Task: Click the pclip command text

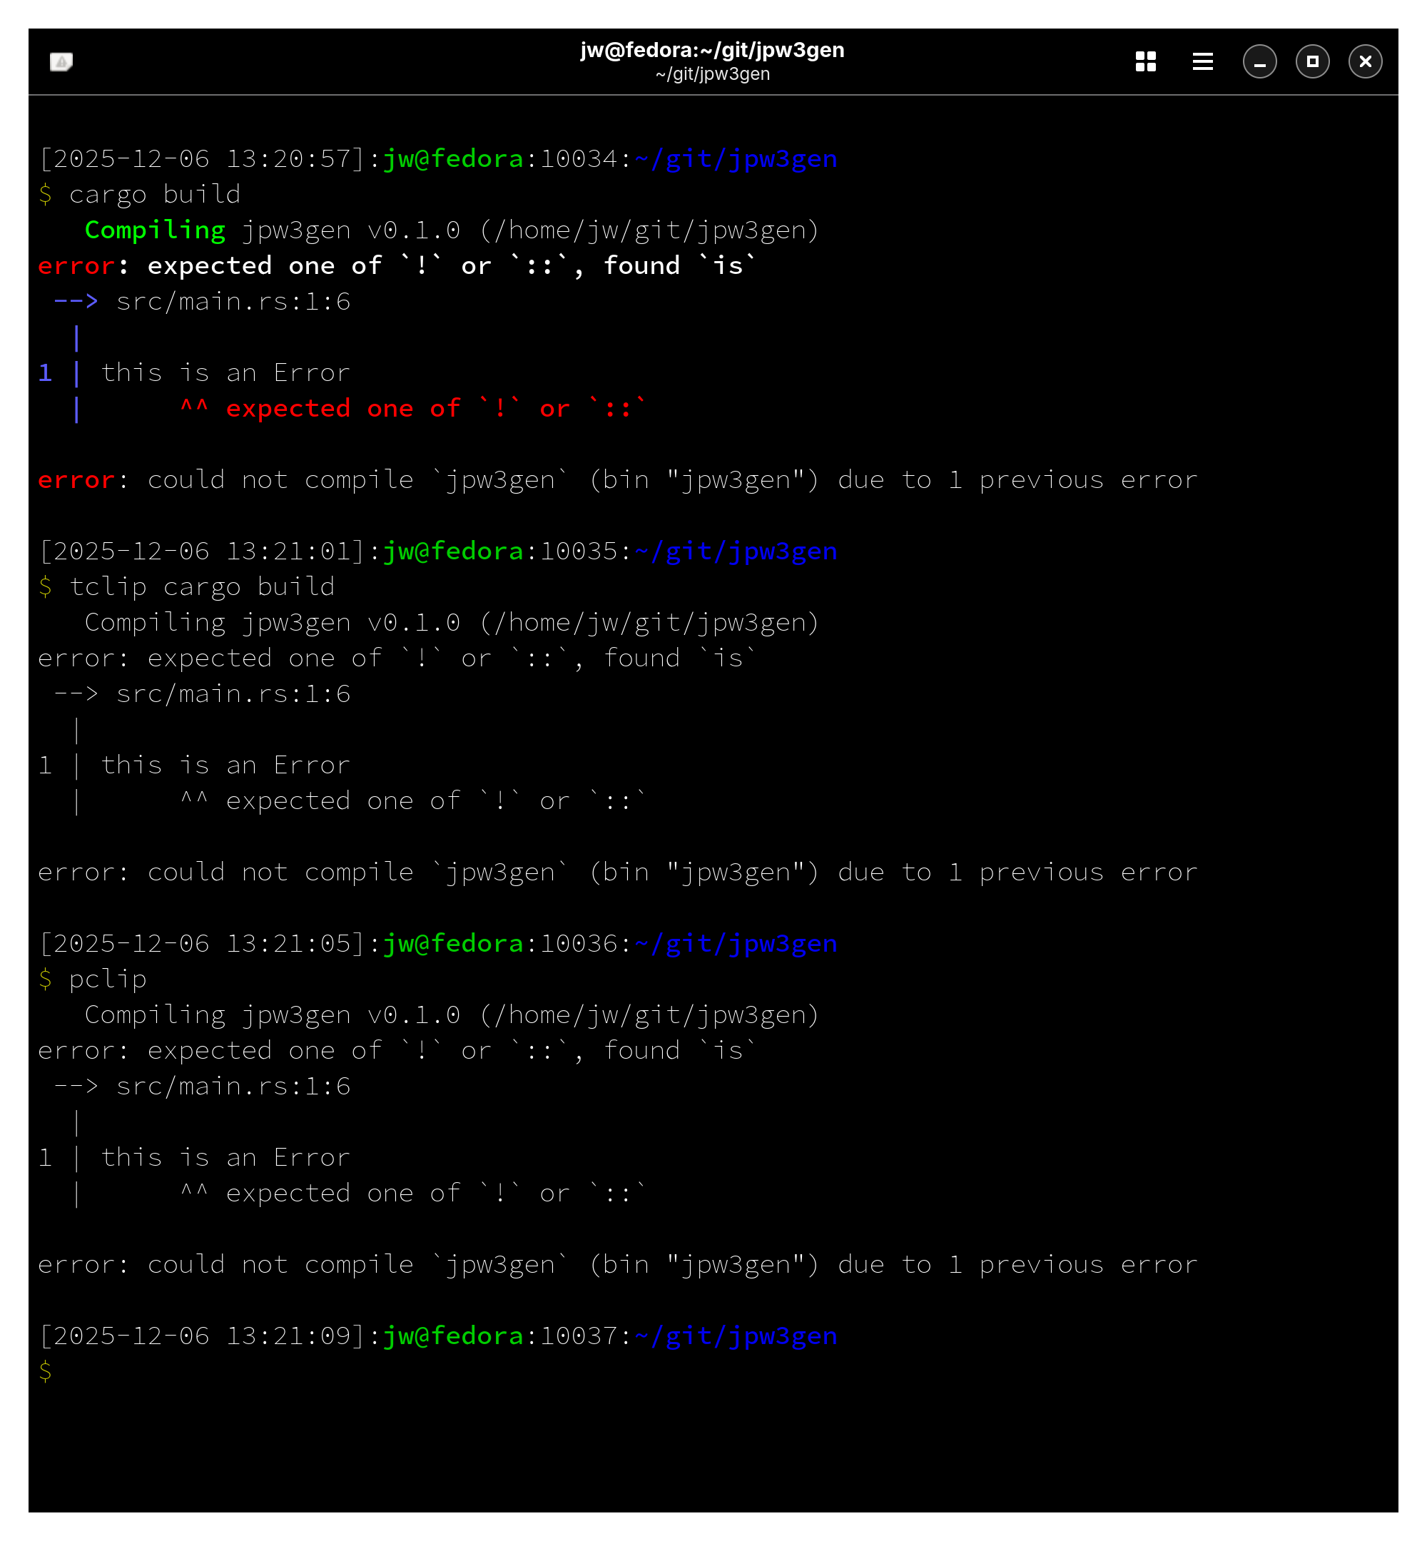Action: (107, 979)
